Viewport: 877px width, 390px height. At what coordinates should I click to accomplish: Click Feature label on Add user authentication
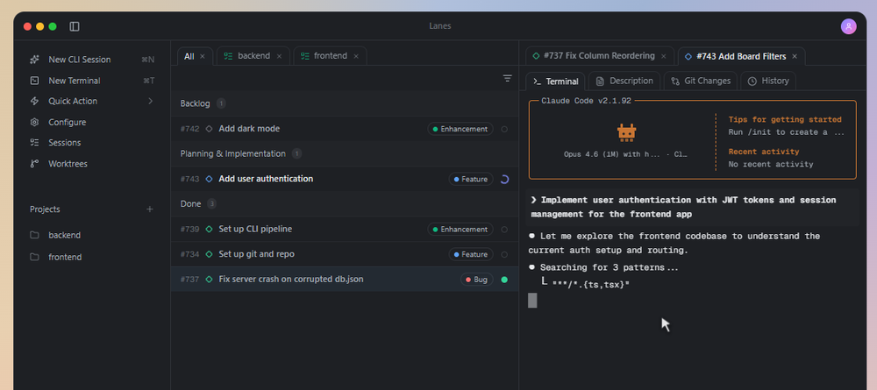pos(471,180)
